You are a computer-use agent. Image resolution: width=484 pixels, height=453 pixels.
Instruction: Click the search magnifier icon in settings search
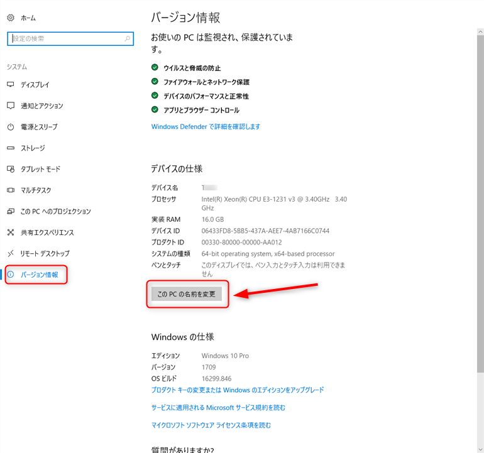(x=127, y=38)
